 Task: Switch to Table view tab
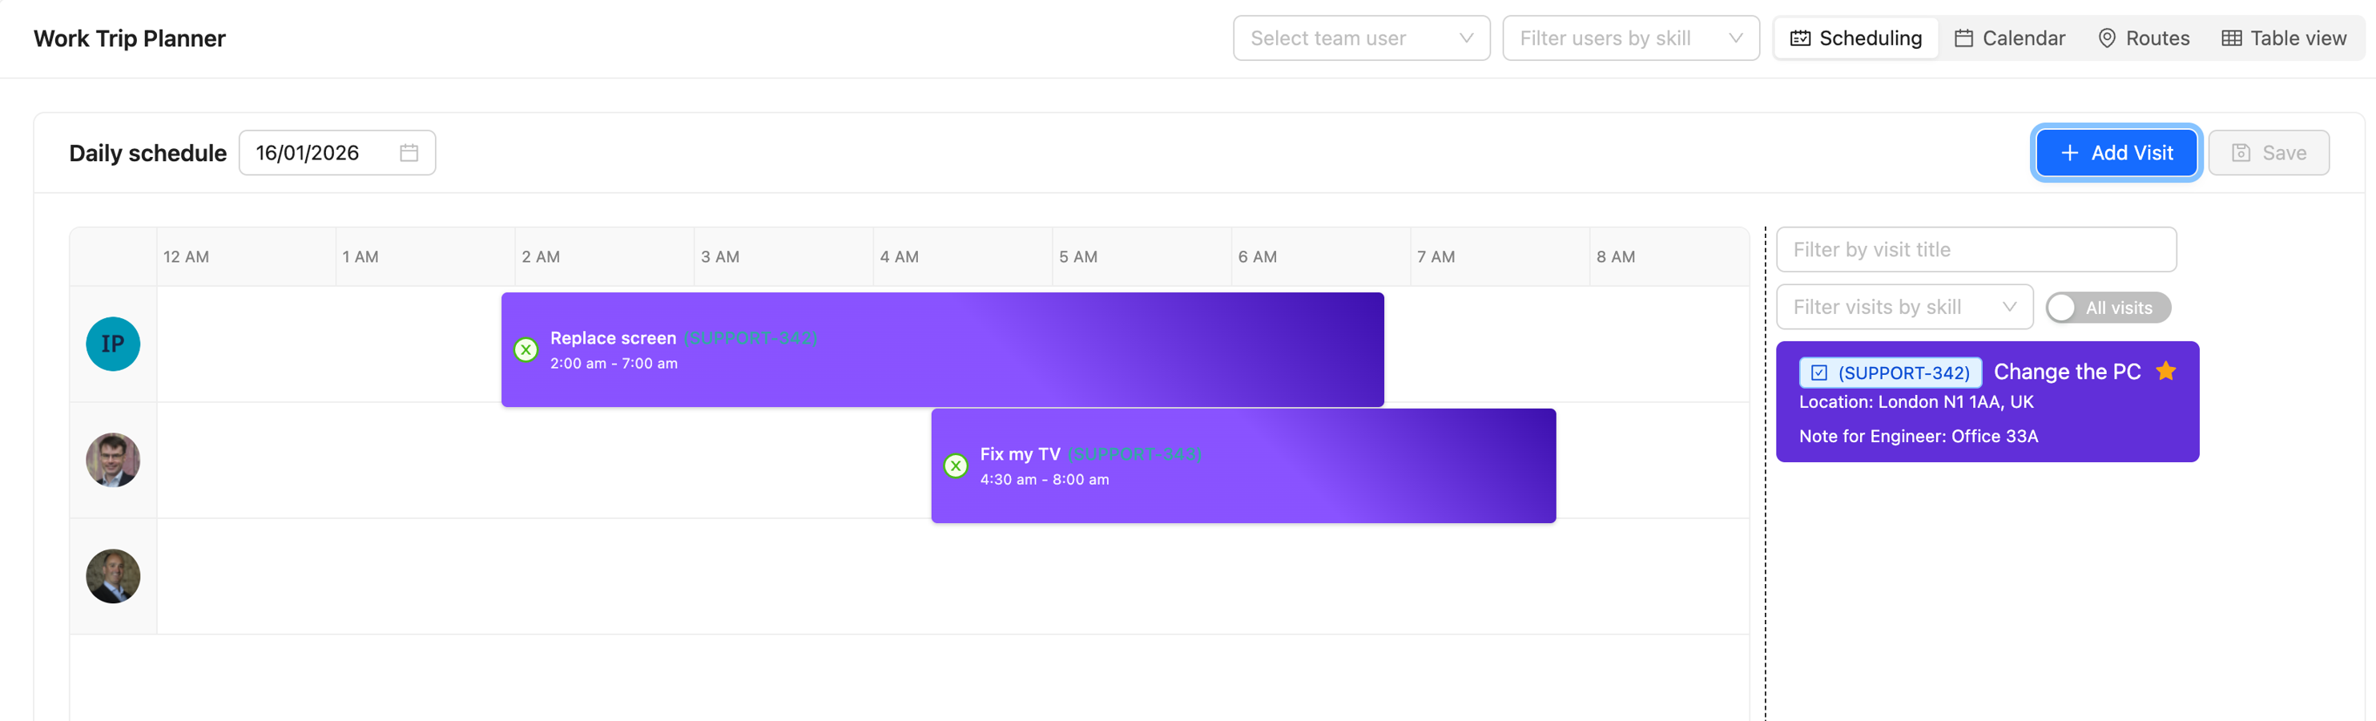pos(2284,38)
